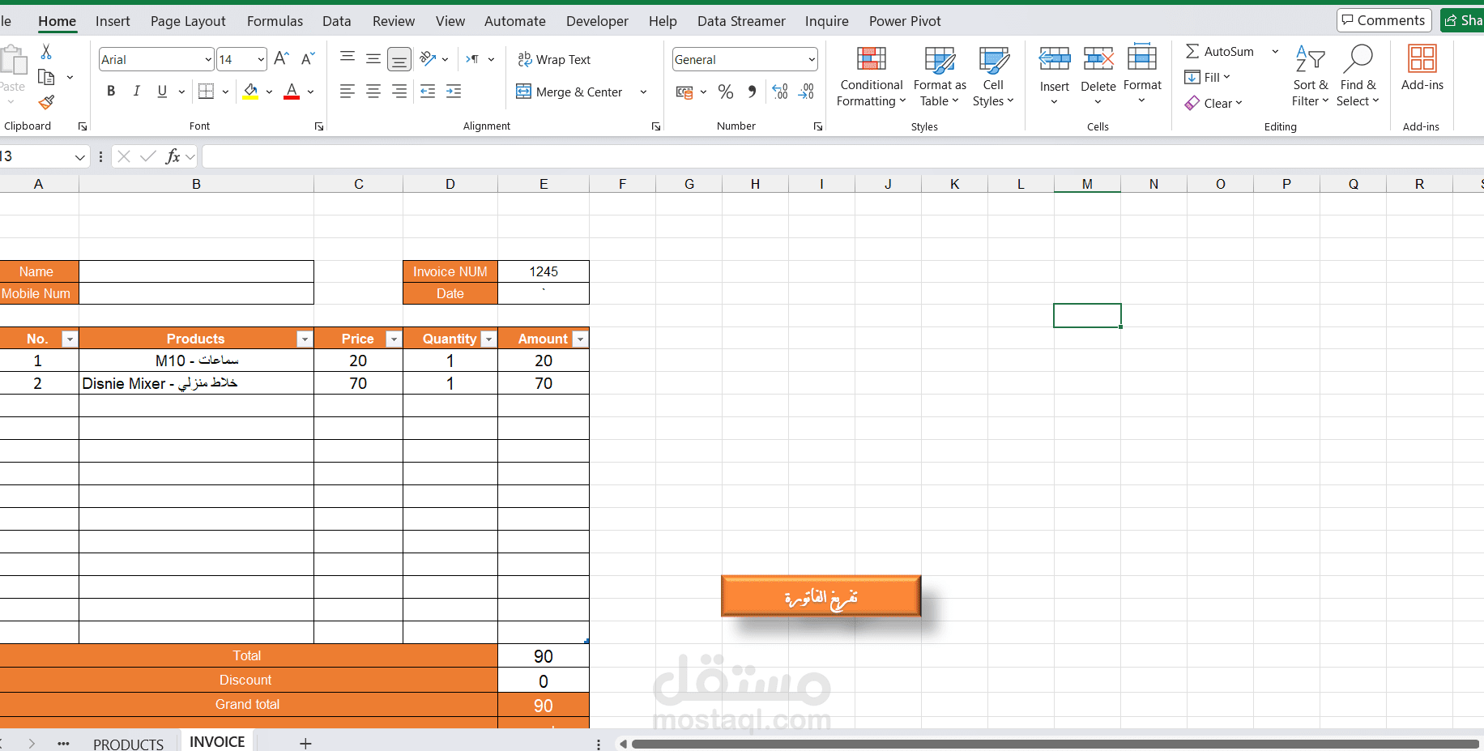Click Middle Align icon
The image size is (1484, 751).
373,58
